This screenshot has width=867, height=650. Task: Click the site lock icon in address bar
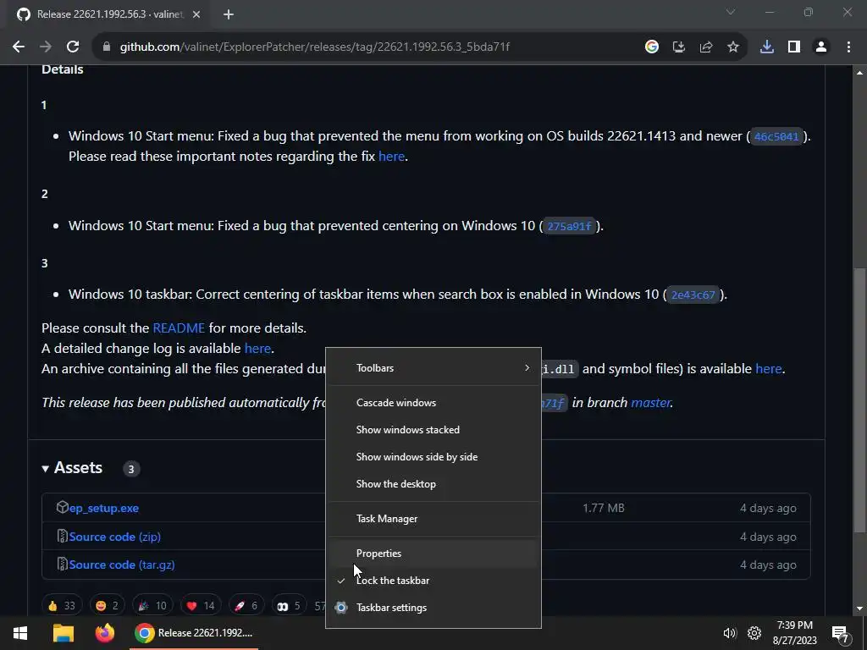coord(107,47)
